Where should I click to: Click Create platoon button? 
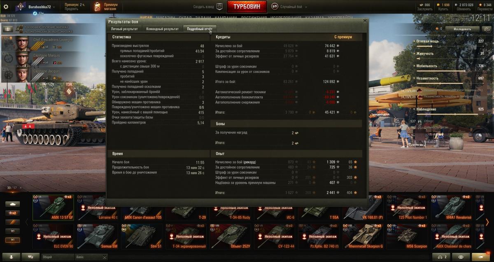coord(208,7)
